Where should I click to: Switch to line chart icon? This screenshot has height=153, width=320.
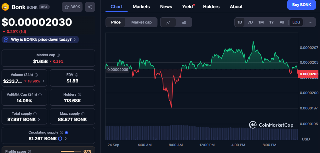point(169,22)
